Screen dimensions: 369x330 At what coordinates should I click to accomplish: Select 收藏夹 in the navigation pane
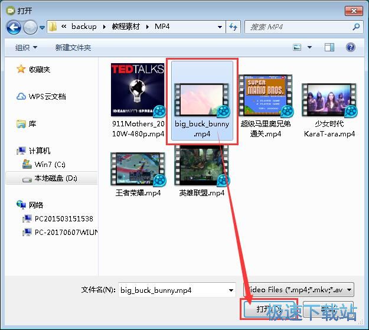click(x=40, y=70)
